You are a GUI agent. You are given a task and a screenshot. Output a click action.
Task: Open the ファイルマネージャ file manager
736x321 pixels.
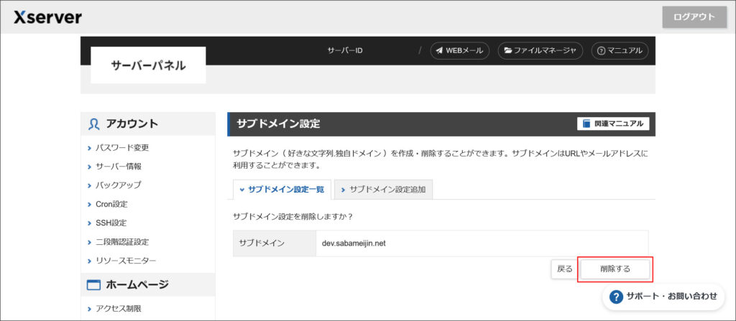pos(540,51)
